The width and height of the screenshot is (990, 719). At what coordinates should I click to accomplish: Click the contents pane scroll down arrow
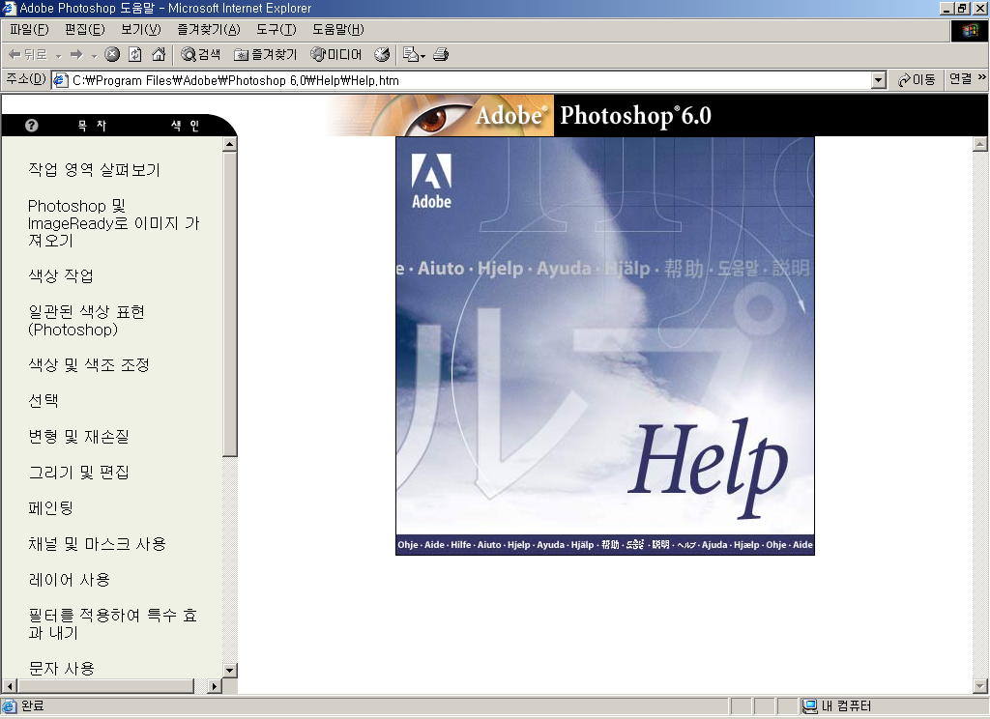pyautogui.click(x=230, y=670)
